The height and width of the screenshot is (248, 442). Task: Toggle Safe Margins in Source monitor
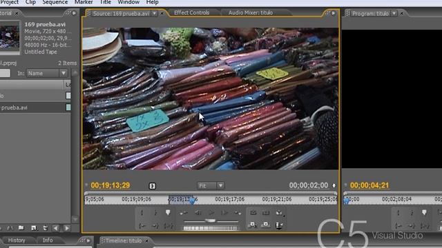coord(265,213)
